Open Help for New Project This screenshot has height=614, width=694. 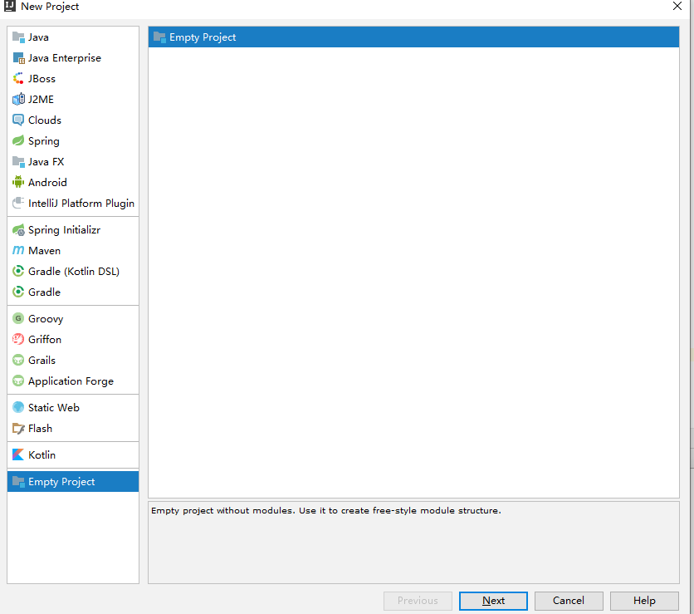tap(644, 601)
